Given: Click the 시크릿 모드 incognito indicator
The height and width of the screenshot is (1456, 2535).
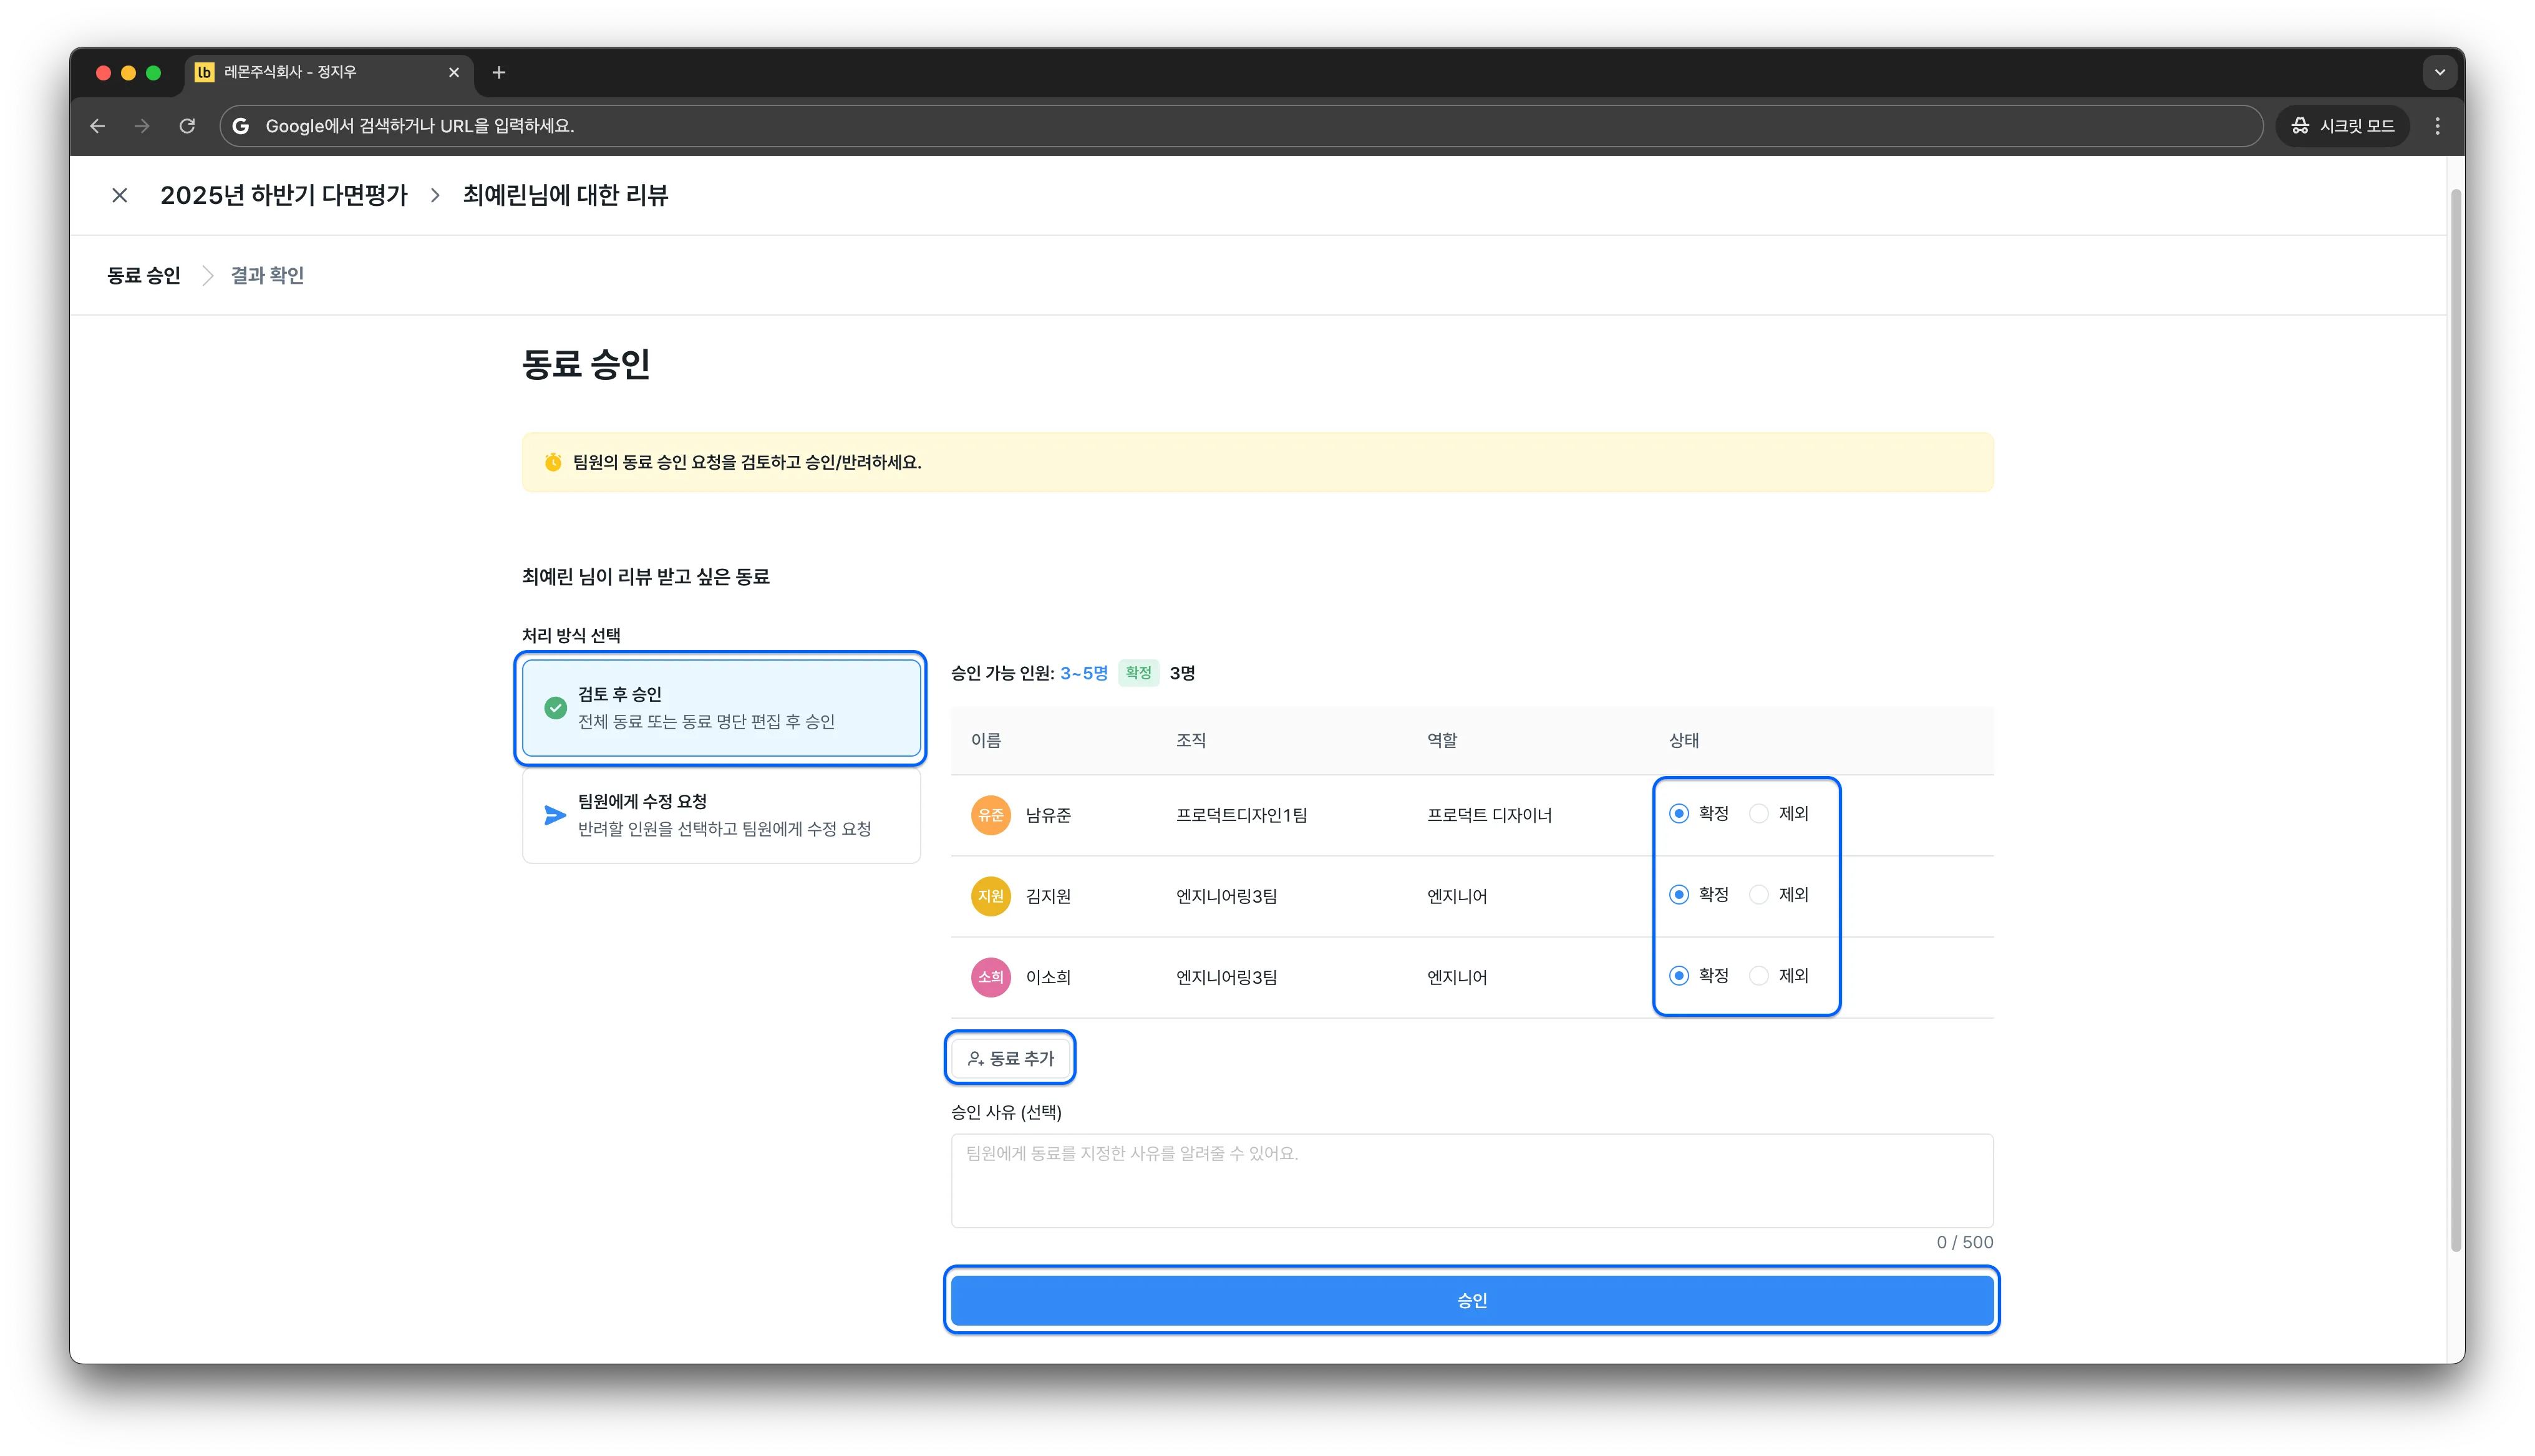Looking at the screenshot, I should coord(2343,126).
